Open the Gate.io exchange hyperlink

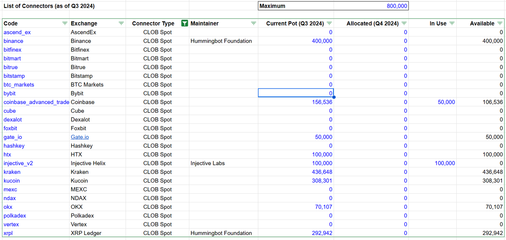(x=80, y=137)
